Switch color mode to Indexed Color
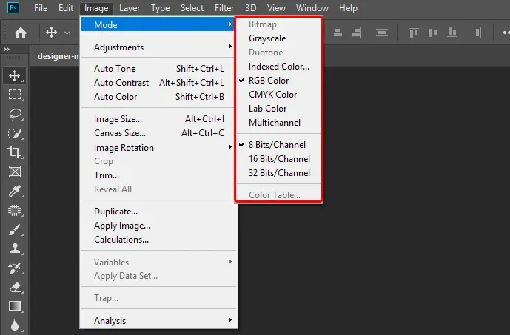This screenshot has height=335, width=510. tap(278, 67)
